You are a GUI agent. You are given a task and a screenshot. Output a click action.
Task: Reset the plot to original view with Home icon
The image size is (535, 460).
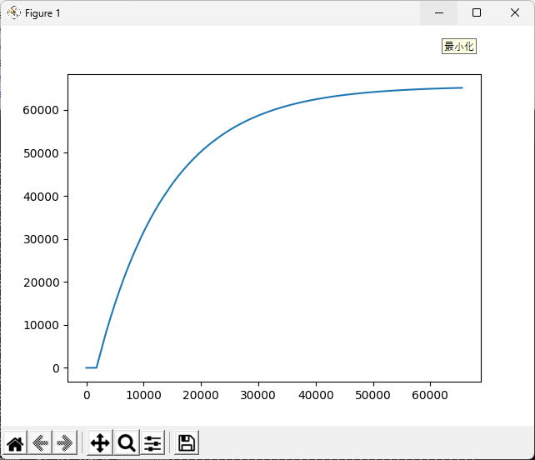pos(15,442)
